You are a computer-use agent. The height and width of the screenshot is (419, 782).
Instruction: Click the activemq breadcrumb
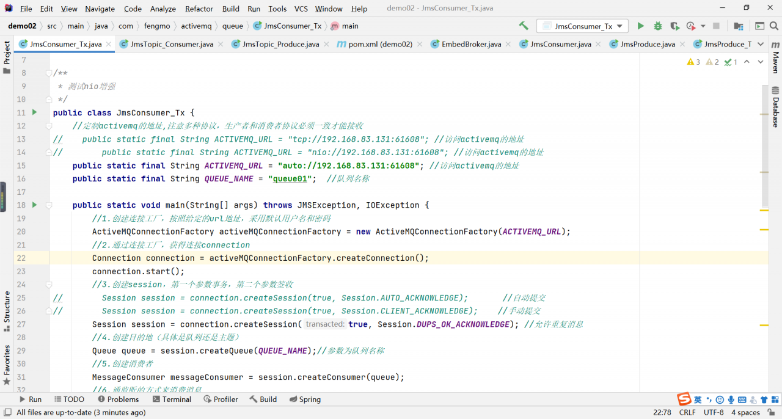196,26
